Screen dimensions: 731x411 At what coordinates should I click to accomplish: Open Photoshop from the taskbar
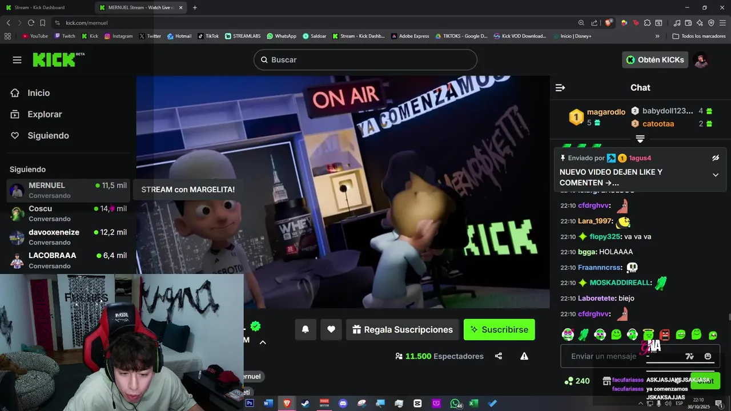tap(250, 404)
